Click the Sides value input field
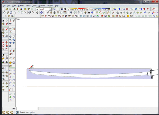This screenshot has width=159, height=115. tap(27, 109)
